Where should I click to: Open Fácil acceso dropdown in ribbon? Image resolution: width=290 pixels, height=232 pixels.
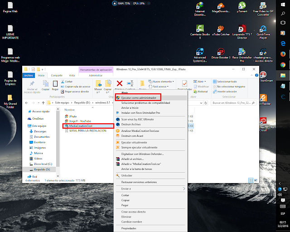(x=159, y=87)
